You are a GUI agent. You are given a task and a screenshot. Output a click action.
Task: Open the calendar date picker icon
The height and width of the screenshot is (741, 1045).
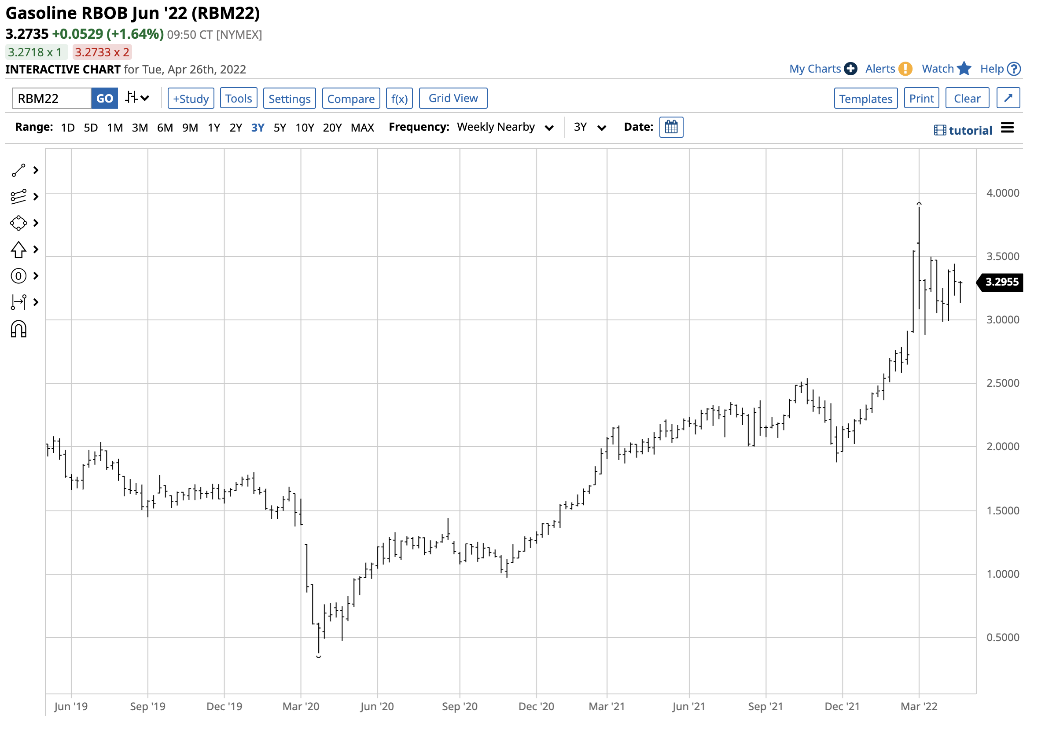pos(671,127)
